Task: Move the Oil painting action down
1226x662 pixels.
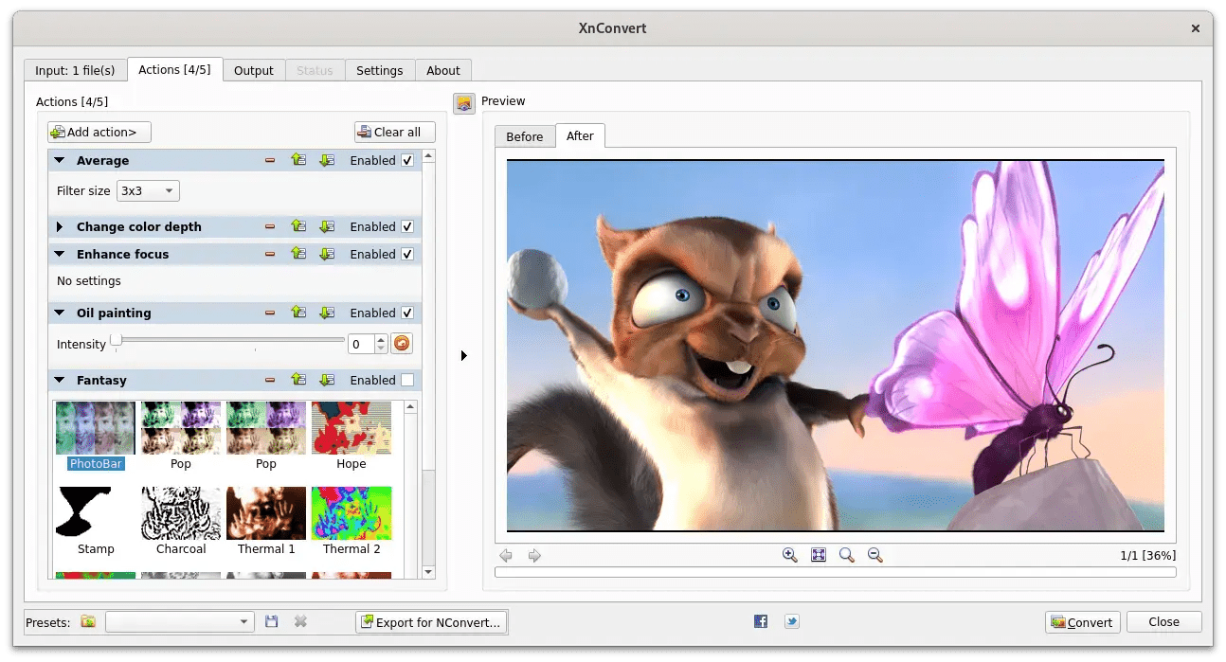Action: click(x=327, y=313)
